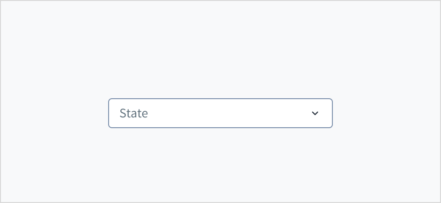Viewport: 441px width, 203px height.
Task: Click the State placeholder text
Action: tap(134, 113)
